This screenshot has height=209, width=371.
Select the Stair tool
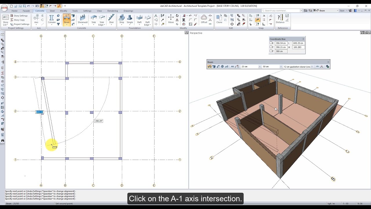(111, 19)
